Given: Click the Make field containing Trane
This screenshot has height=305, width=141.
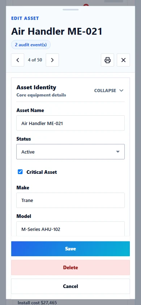Looking at the screenshot, I should 70,200.
